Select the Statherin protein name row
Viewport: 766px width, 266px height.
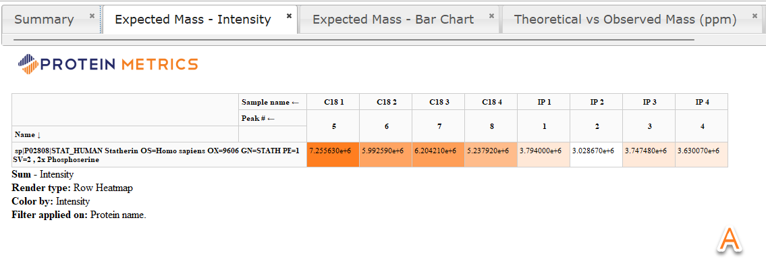159,155
